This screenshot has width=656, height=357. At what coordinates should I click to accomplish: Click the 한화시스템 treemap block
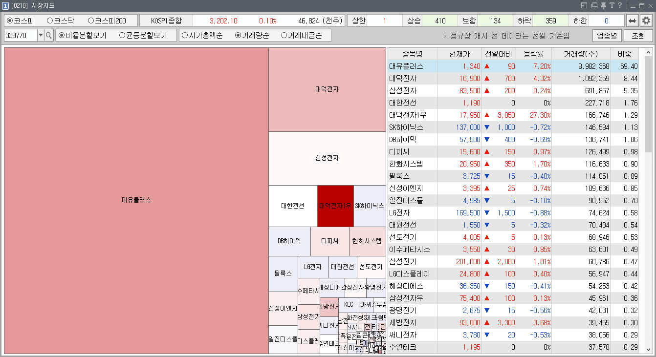[367, 241]
